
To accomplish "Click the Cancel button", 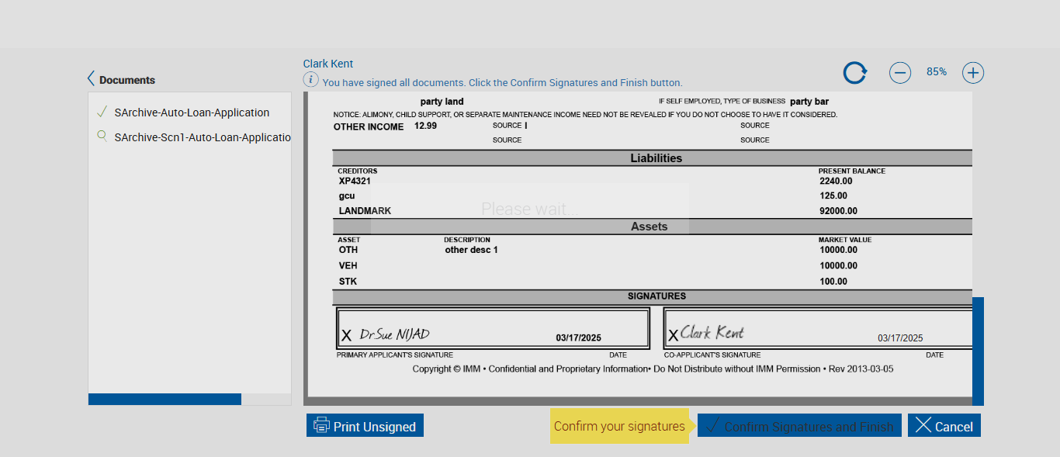I will 944,425.
